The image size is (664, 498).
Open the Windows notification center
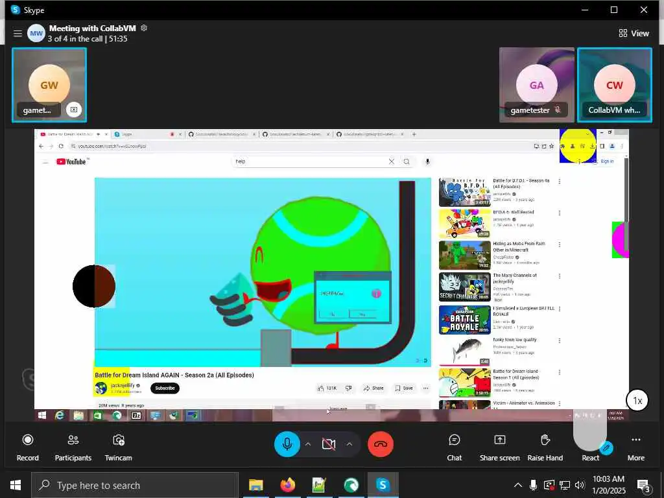pyautogui.click(x=644, y=485)
